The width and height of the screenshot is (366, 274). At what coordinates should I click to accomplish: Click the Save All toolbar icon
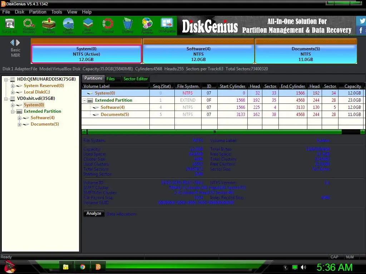(10, 26)
